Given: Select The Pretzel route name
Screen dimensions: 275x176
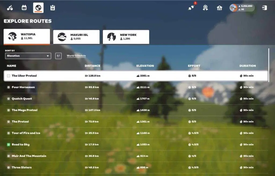Looking at the screenshot, I should [x=20, y=122].
